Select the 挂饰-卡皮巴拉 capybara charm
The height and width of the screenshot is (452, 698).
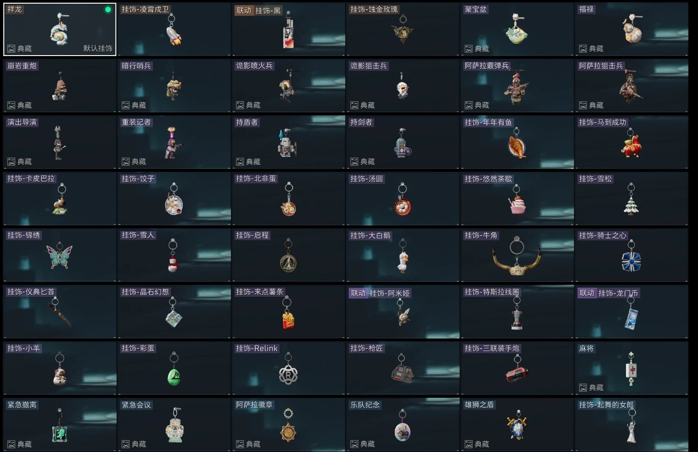pos(60,198)
